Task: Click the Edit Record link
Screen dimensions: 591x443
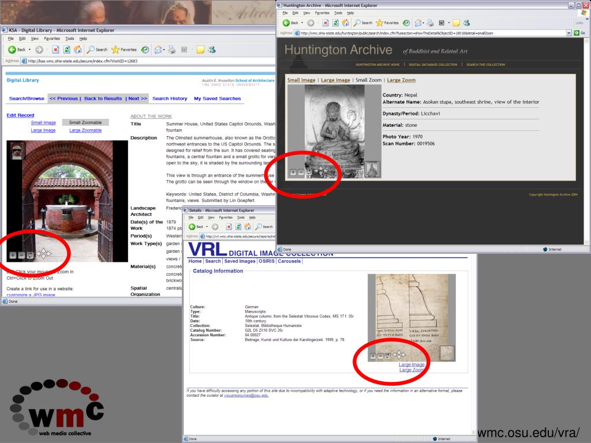Action: (x=20, y=115)
